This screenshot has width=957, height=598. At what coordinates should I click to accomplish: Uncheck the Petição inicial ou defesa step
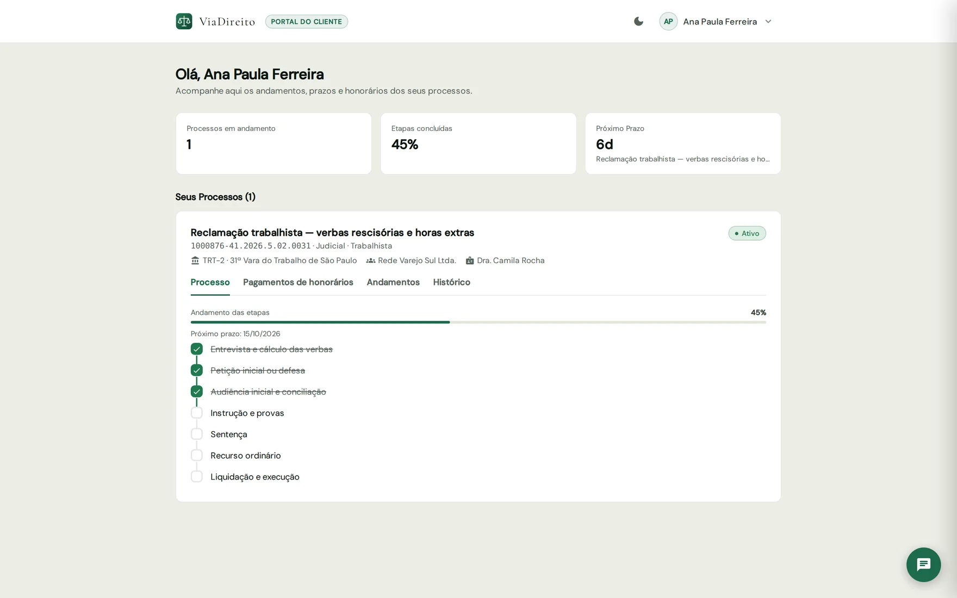click(197, 370)
